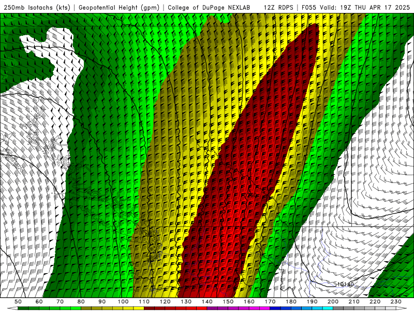Click the "250mb Isotachs (kts)" title text
The image size is (414, 311).
tap(37, 8)
